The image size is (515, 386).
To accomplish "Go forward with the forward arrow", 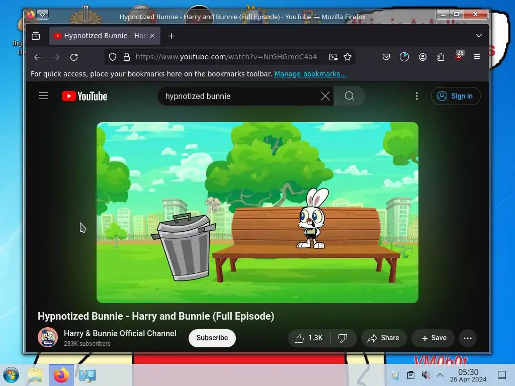I will pyautogui.click(x=56, y=57).
